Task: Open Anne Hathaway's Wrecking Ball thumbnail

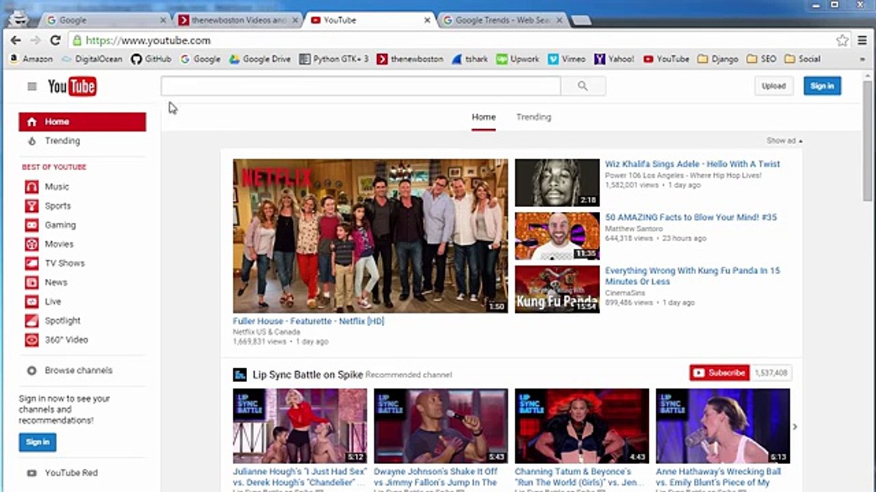Action: tap(723, 426)
